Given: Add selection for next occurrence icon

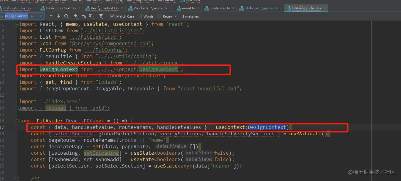Looking at the screenshot, I should (76, 16).
